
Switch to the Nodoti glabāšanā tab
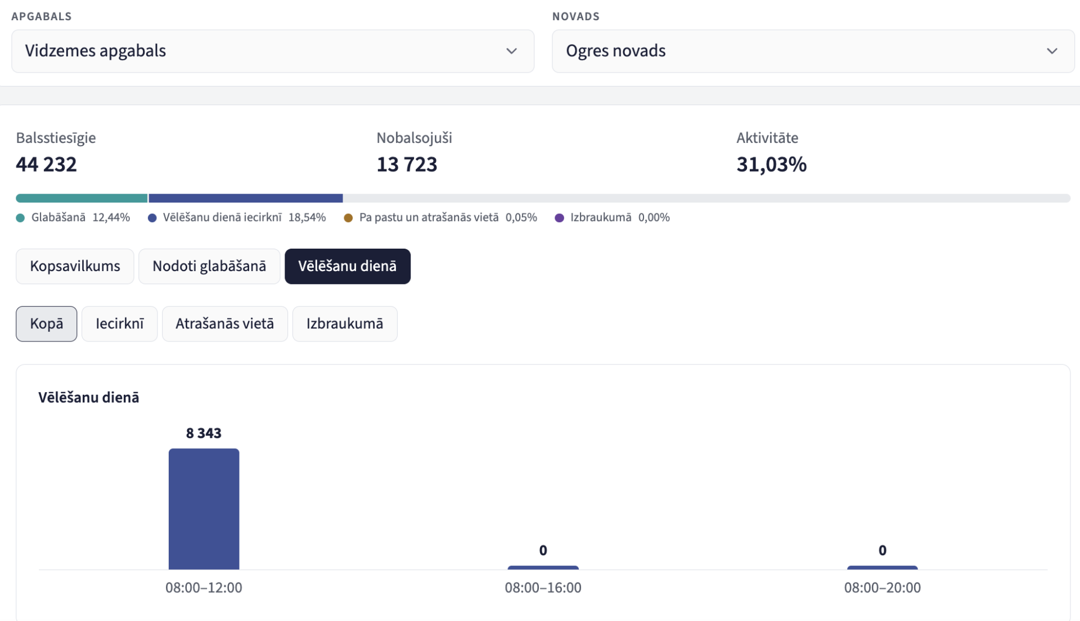[x=209, y=266]
